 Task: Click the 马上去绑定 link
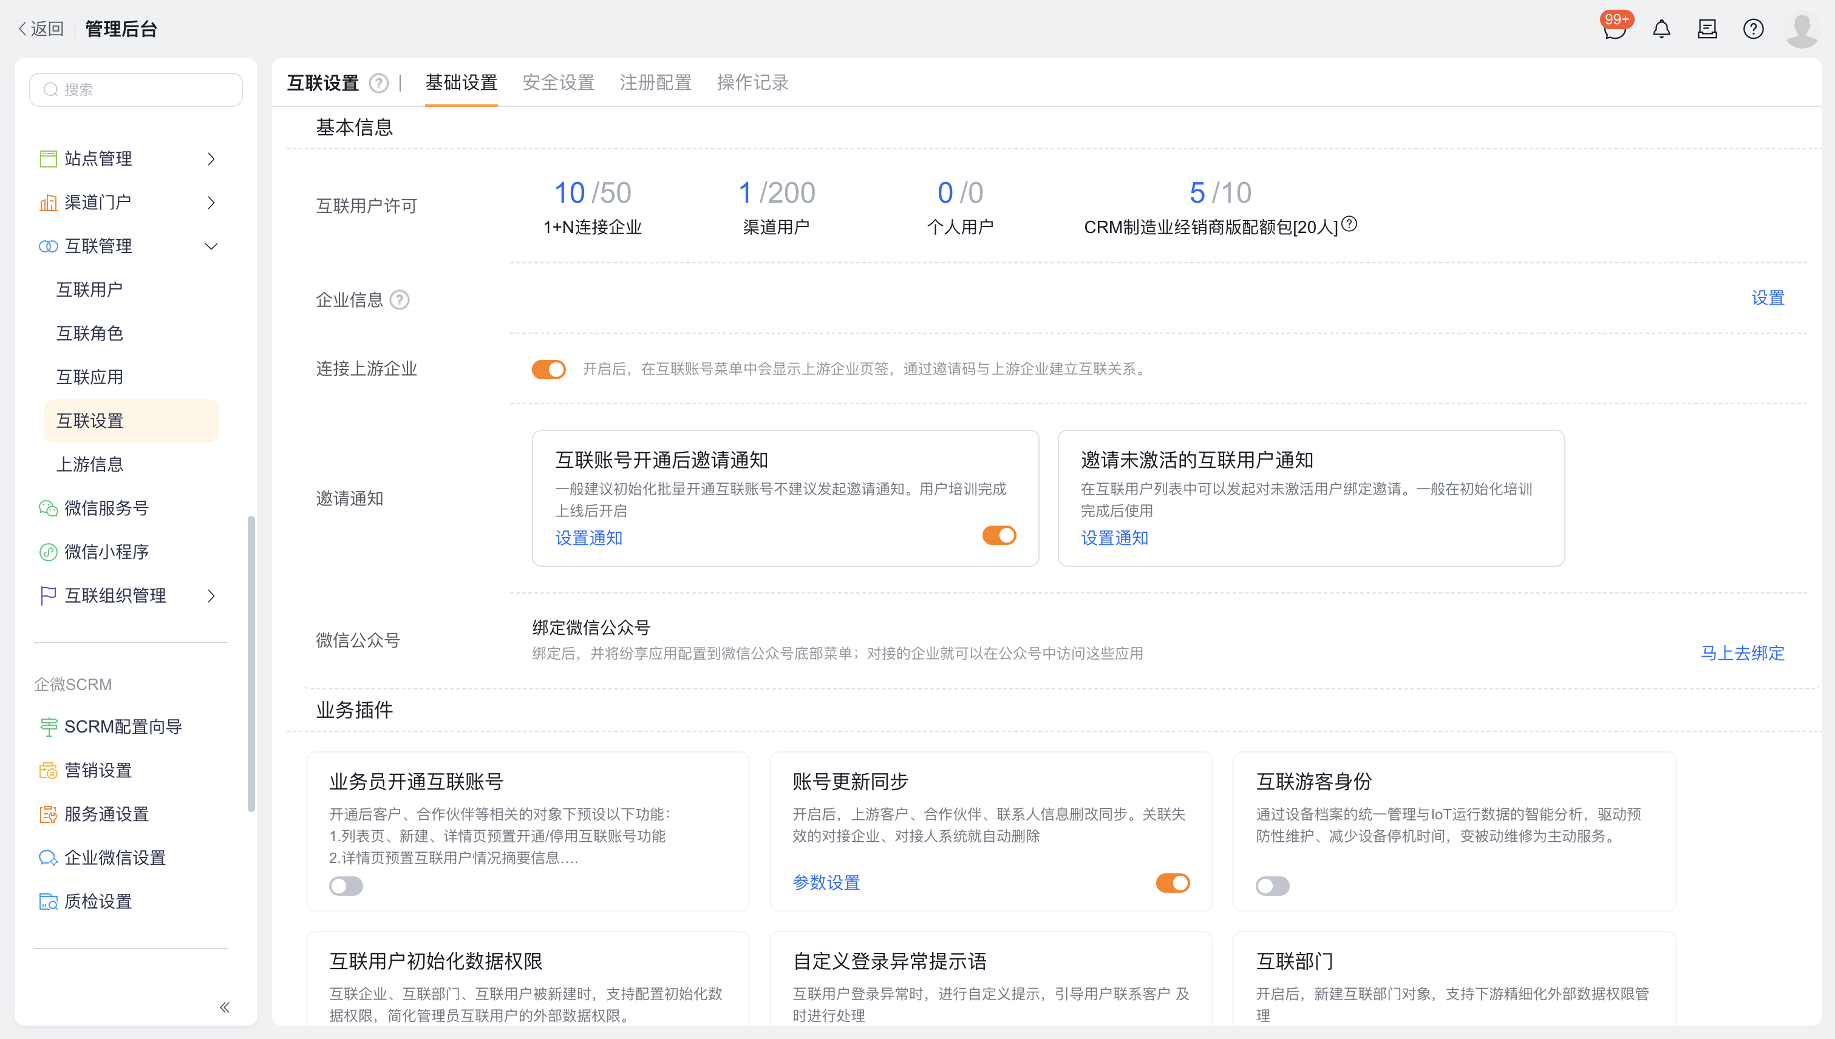[1742, 653]
